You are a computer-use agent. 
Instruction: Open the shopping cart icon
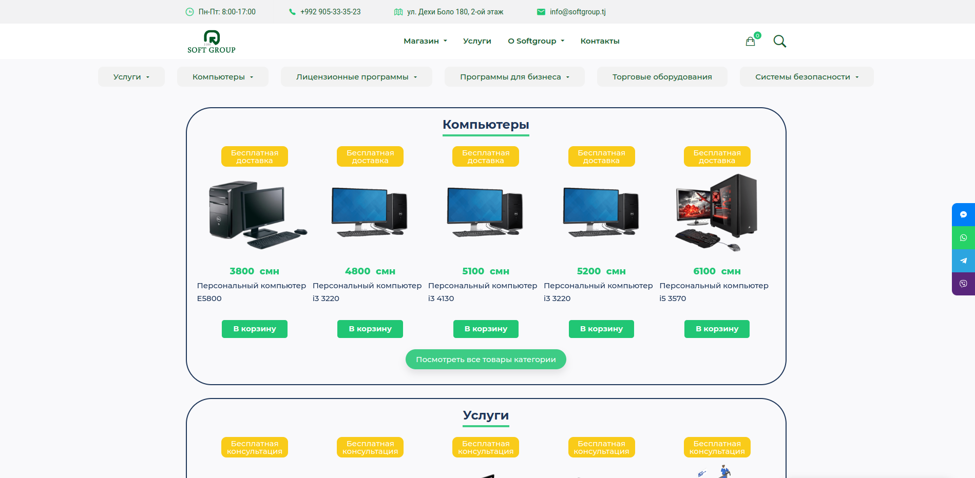751,42
